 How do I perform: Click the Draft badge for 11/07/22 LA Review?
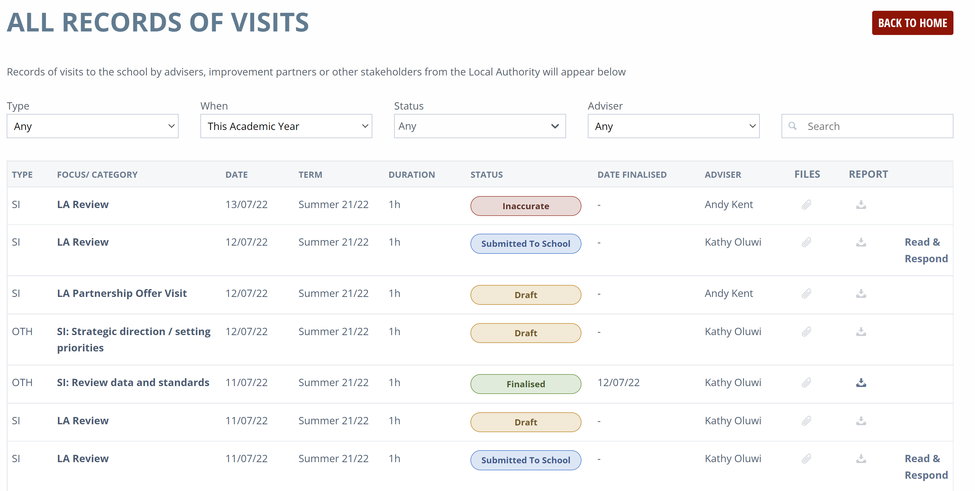[525, 422]
